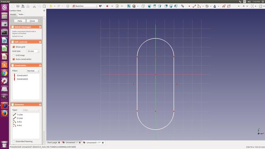Viewport: 265px width, 149px height.
Task: Open the elements Type Edge dropdown
Action: (x=31, y=110)
